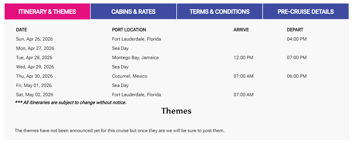Click the ARRIVE column header

[x=241, y=30]
